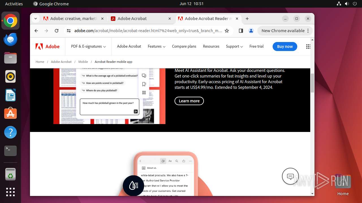The width and height of the screenshot is (362, 203).
Task: Click the page vertical scrollbar thumb
Action: coord(312,83)
